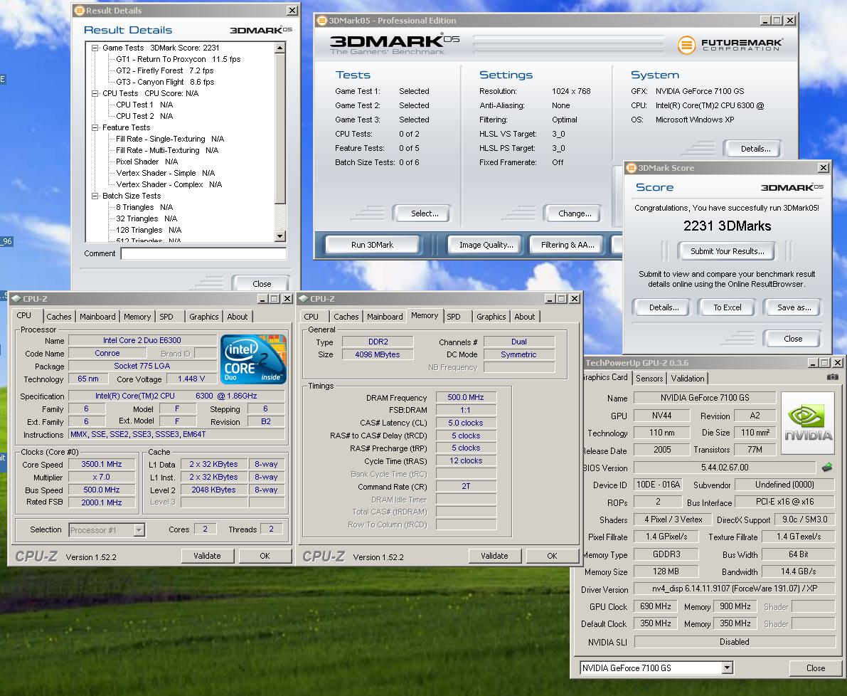The width and height of the screenshot is (847, 696).
Task: Open CPU tab in right CPU-Z window
Action: pyautogui.click(x=311, y=317)
